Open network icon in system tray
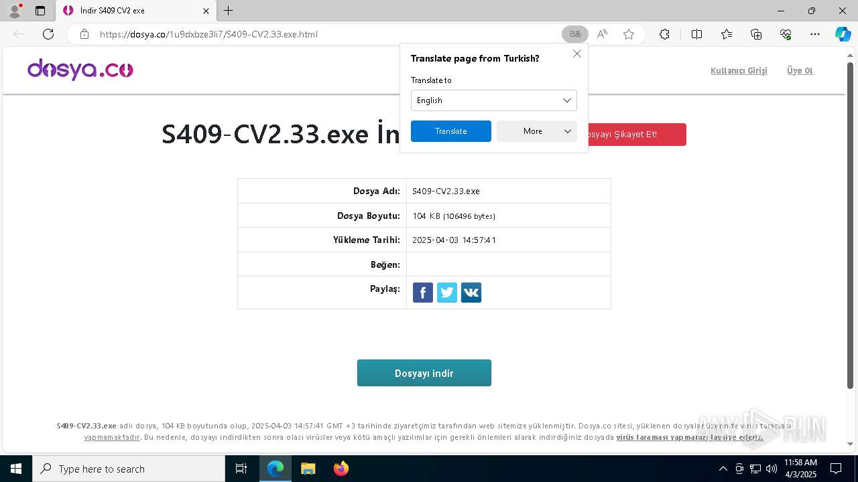The width and height of the screenshot is (858, 482). [x=755, y=469]
